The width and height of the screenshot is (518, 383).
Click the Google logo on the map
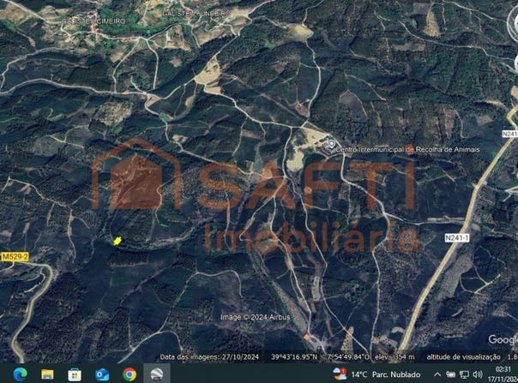point(503,340)
